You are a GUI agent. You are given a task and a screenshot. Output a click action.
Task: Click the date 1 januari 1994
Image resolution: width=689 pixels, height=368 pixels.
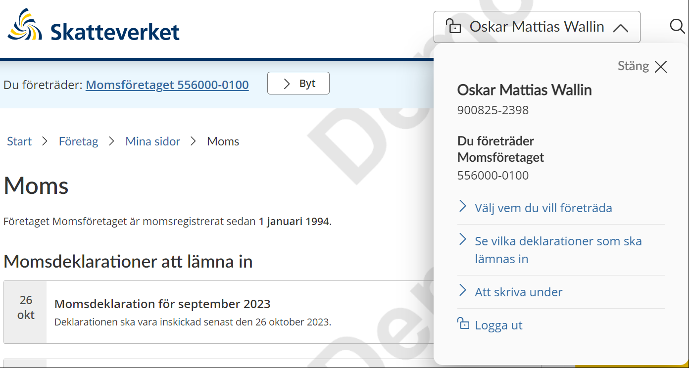[x=294, y=222]
